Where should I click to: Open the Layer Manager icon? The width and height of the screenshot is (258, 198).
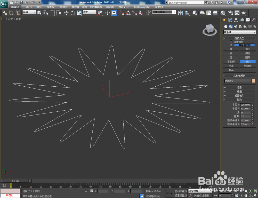(x=195, y=13)
